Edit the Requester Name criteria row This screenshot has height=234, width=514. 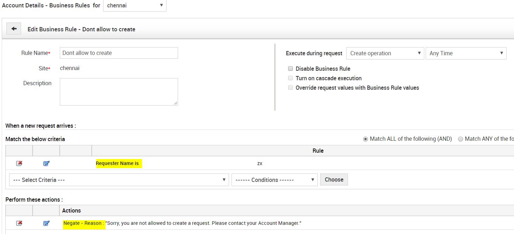pyautogui.click(x=46, y=163)
